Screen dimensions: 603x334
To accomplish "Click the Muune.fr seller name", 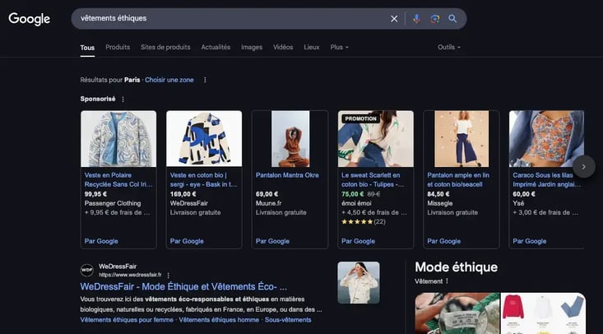I will 268,203.
